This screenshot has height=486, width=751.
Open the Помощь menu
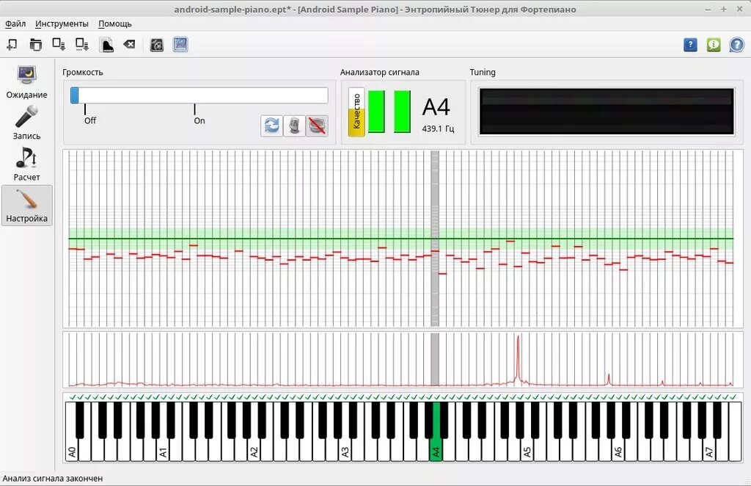[115, 23]
